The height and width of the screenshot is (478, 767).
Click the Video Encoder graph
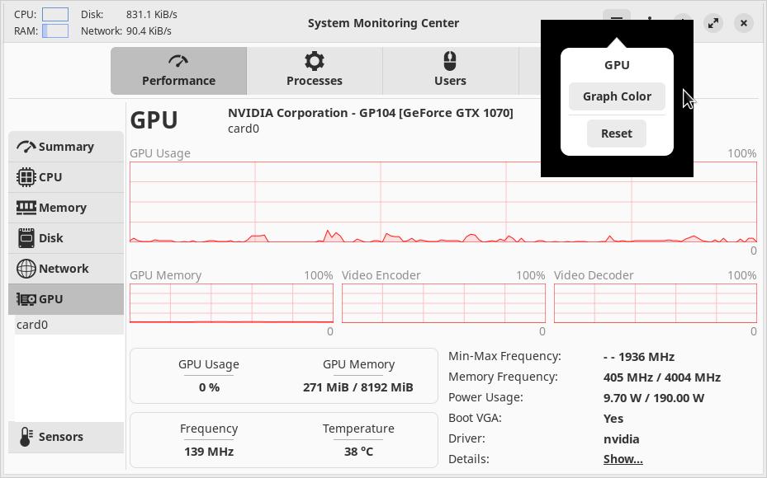point(443,303)
